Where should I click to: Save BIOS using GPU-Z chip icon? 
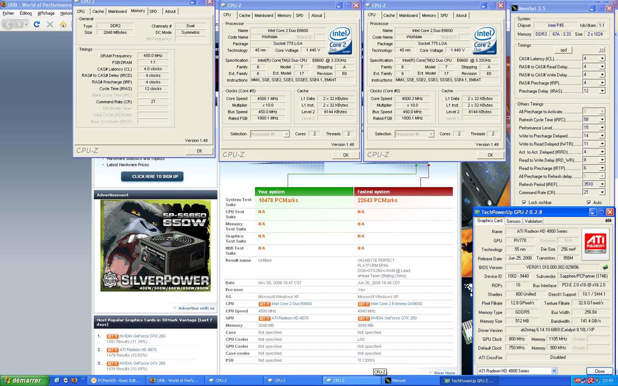606,267
